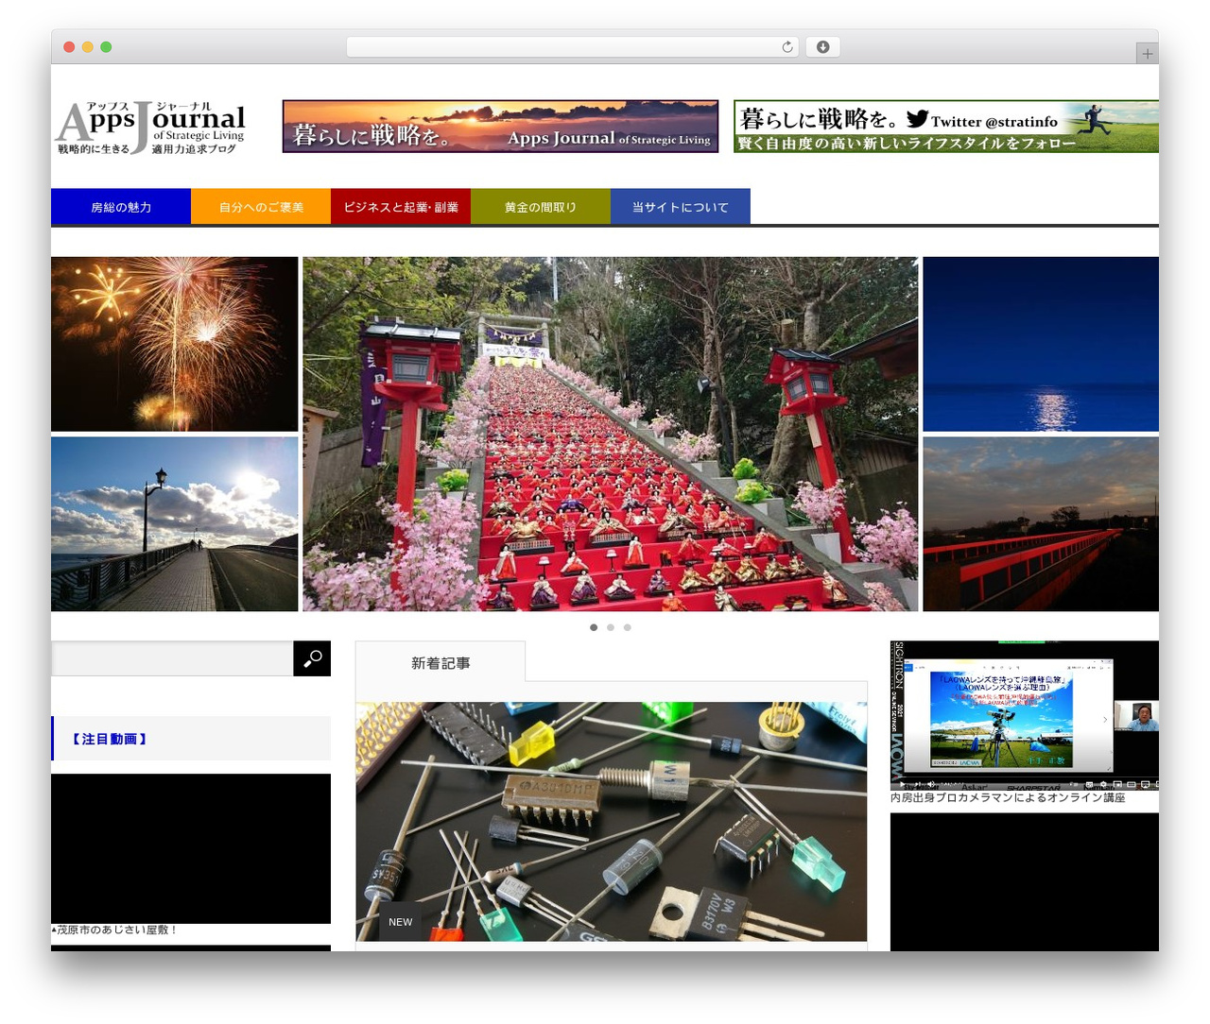This screenshot has width=1210, height=1024.
Task: Click the 【注目動画】 heading
Action: coord(110,739)
